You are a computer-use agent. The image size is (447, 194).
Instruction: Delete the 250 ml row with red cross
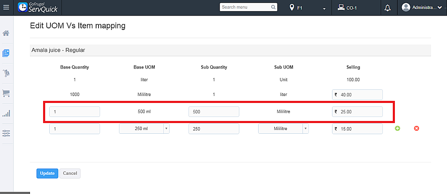tap(417, 128)
